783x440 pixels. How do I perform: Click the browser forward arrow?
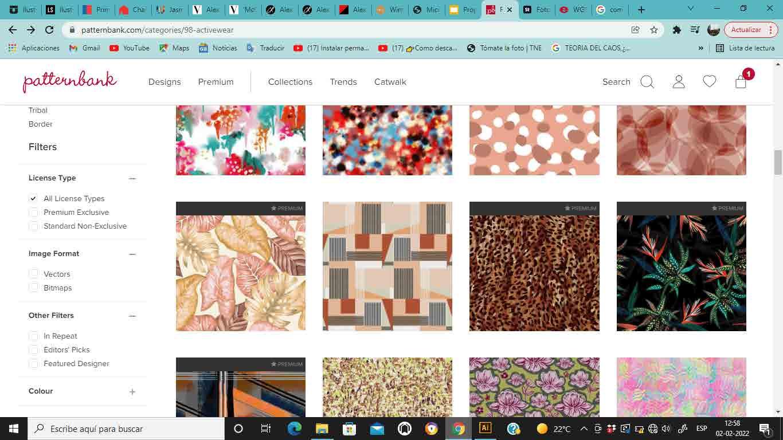tap(31, 30)
